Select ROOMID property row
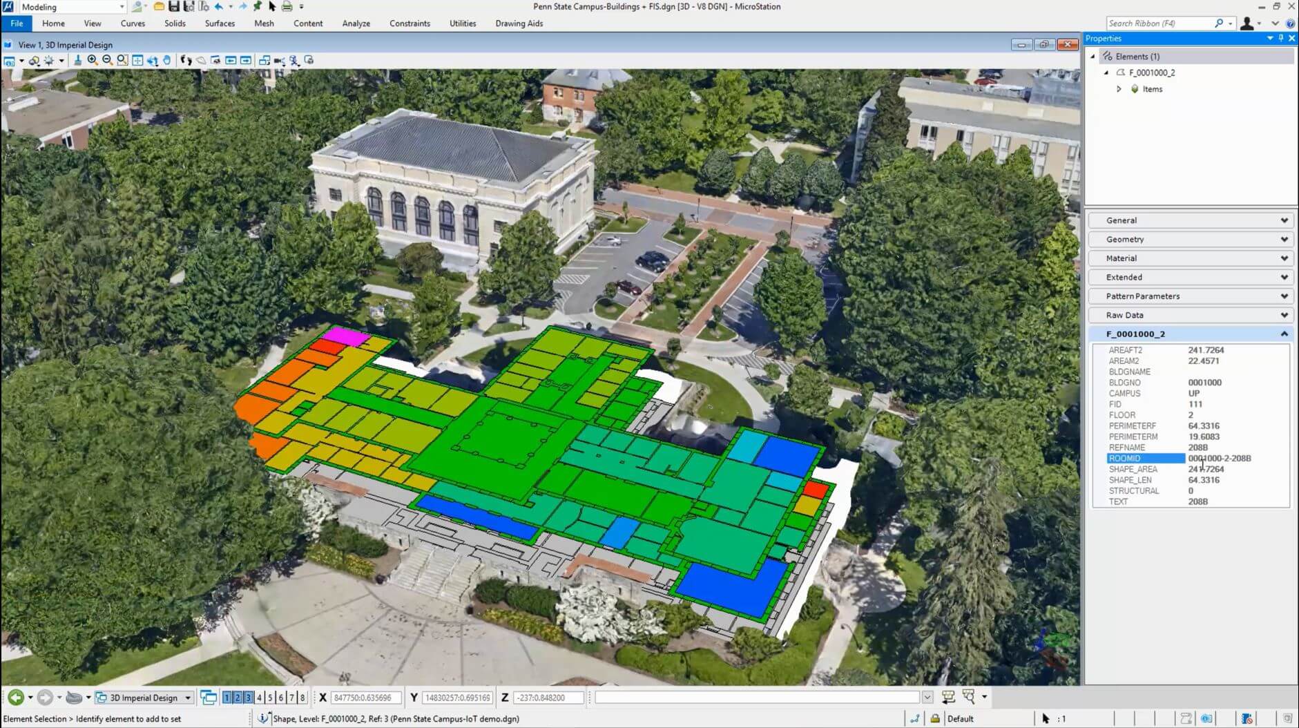 click(x=1145, y=459)
